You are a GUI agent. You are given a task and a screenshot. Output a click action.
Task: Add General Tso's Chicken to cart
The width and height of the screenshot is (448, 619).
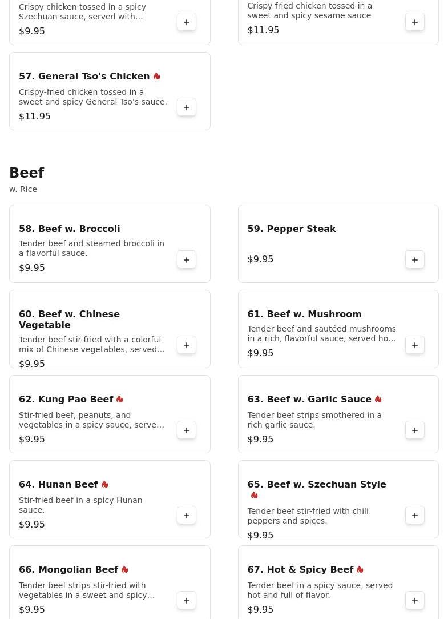(x=187, y=107)
